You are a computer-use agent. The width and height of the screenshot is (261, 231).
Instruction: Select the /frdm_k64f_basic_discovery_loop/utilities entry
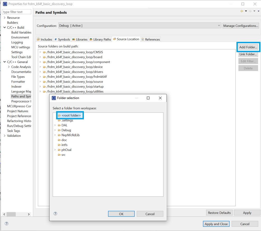[75, 91]
